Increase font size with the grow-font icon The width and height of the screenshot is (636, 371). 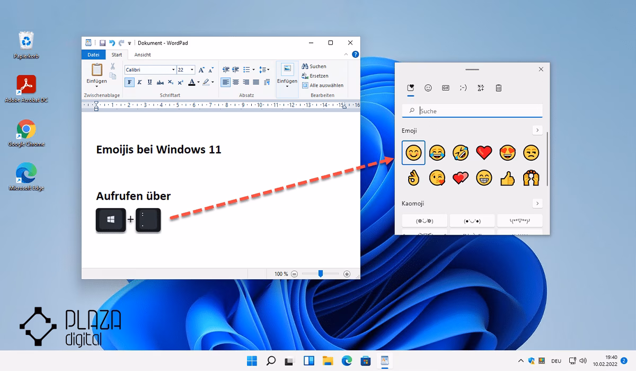point(201,69)
